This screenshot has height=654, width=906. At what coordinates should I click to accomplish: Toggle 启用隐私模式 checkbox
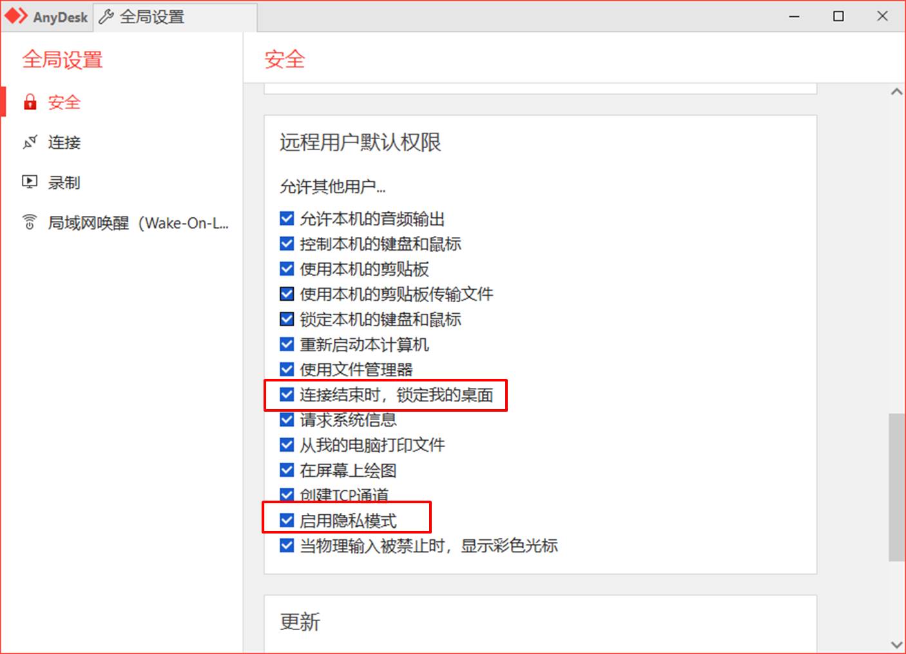point(287,520)
